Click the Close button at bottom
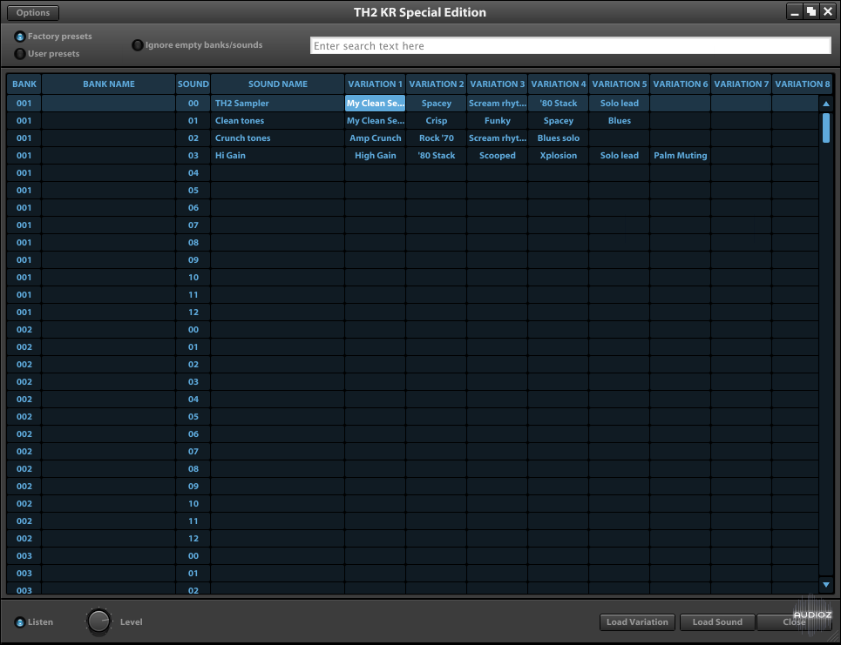 tap(794, 622)
